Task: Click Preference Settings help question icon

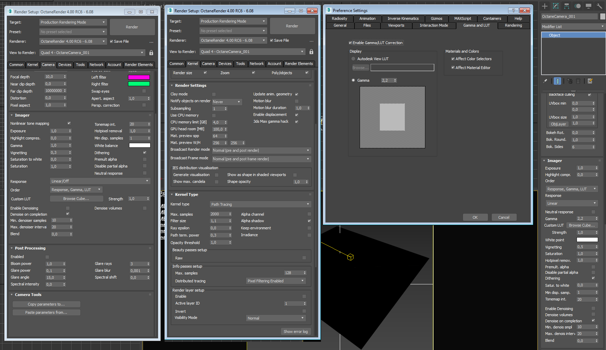Action: 513,10
